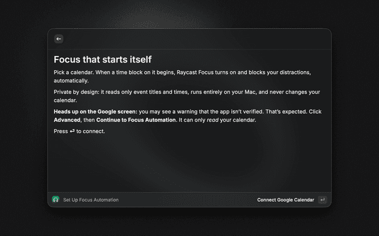Connect Google Calendar from the action bar

click(x=285, y=200)
